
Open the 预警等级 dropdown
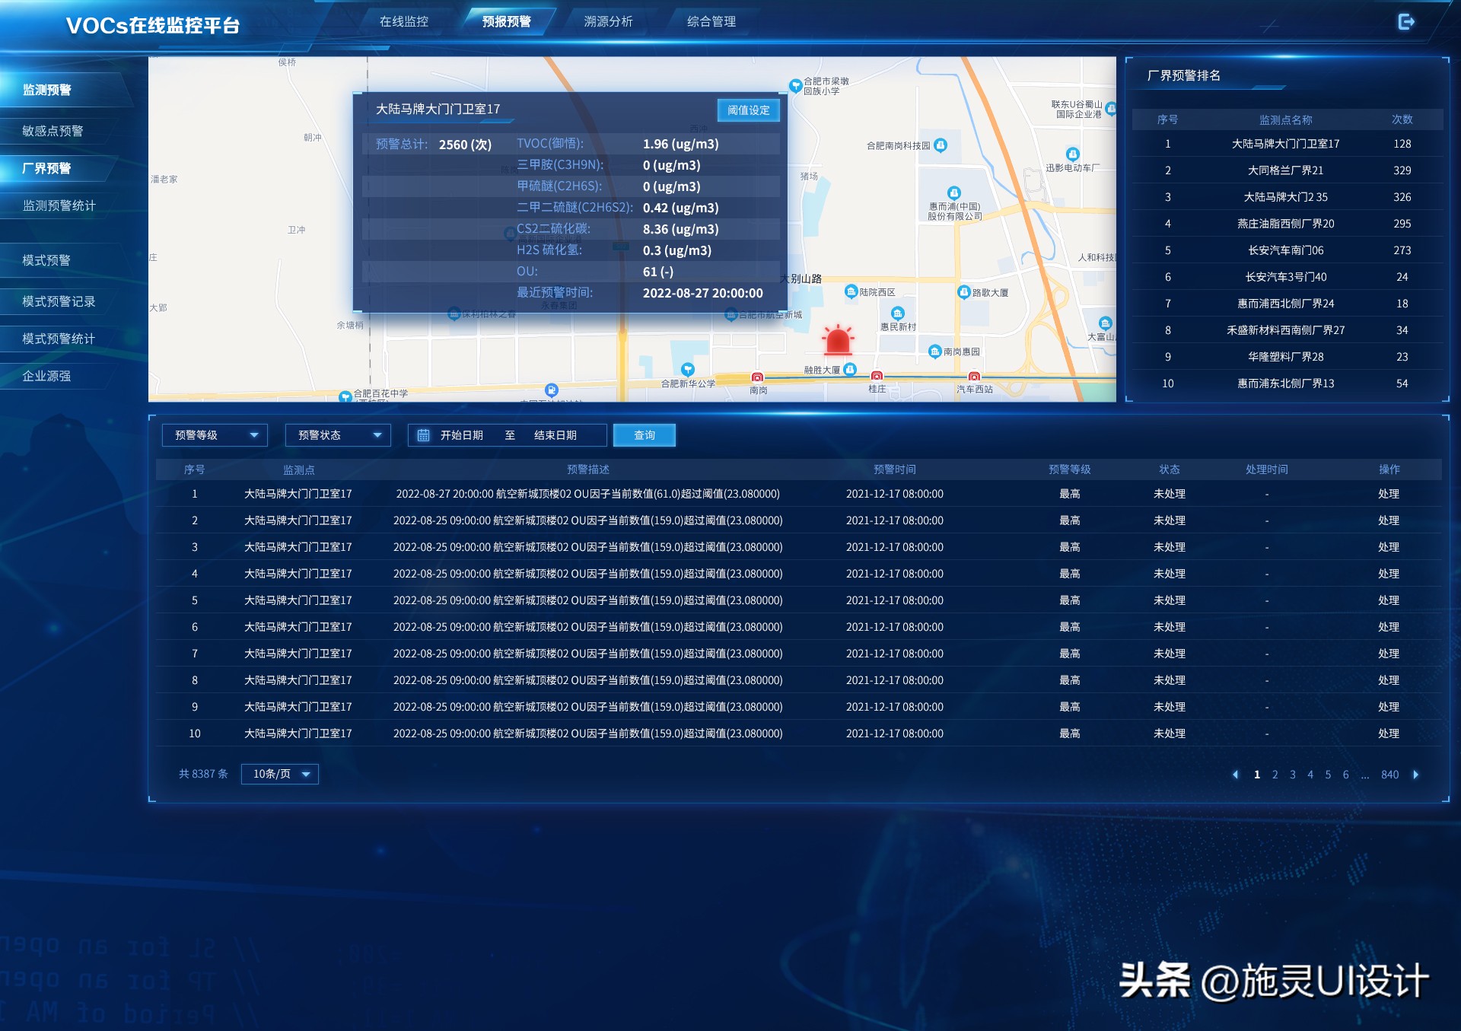pyautogui.click(x=214, y=434)
